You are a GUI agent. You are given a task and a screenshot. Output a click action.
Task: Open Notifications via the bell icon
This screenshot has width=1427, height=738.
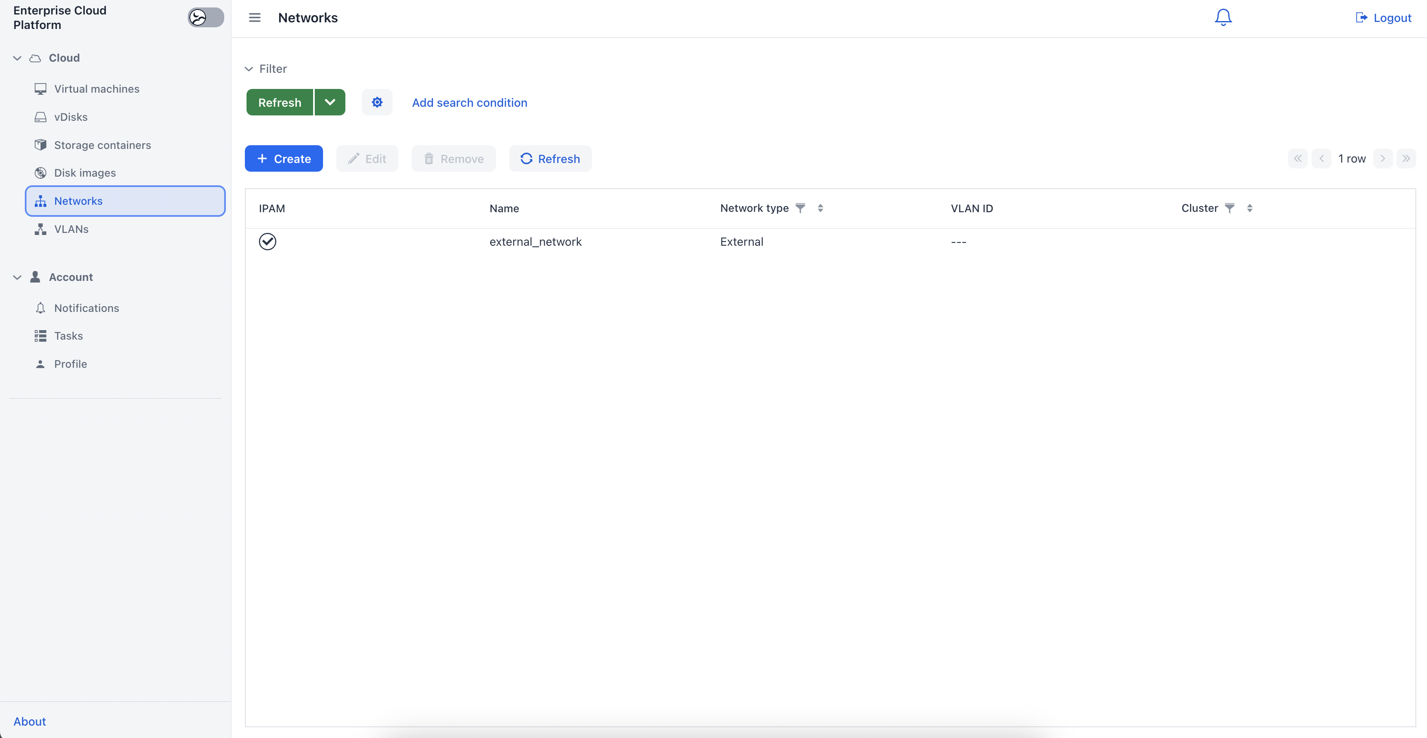tap(1223, 17)
